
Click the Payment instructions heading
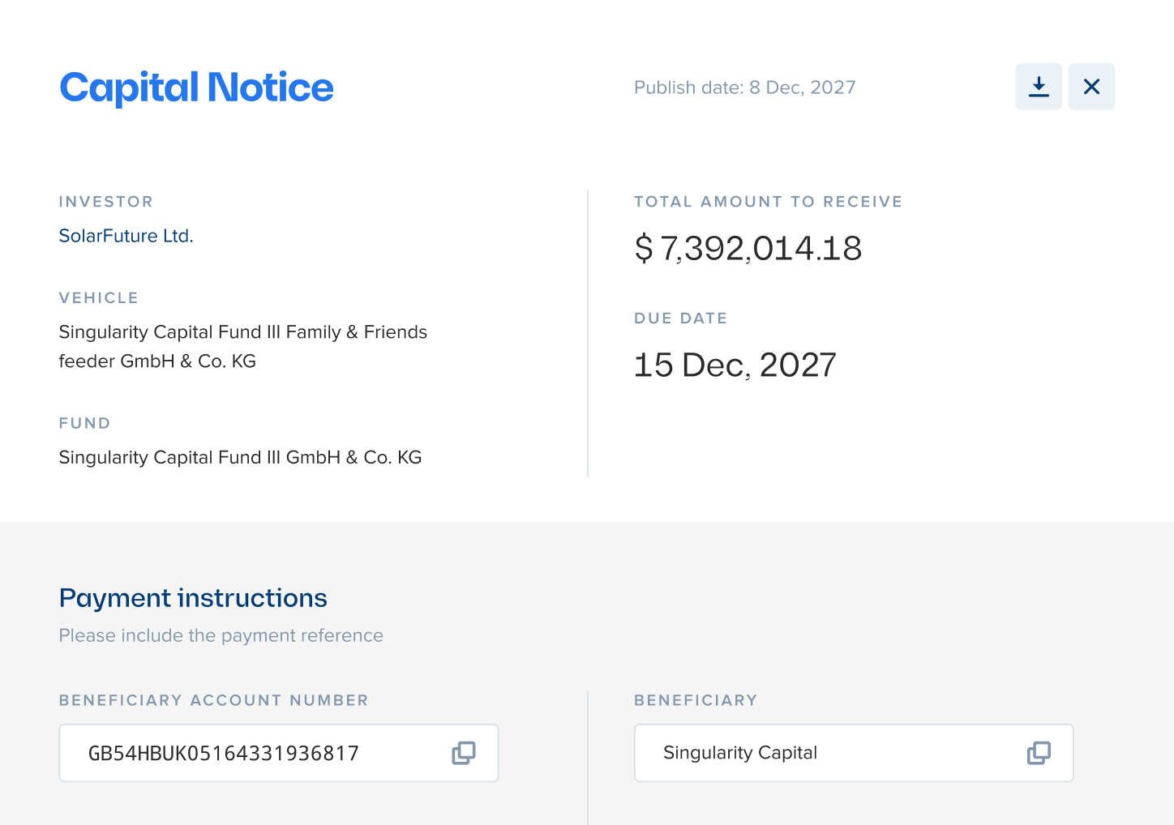[192, 598]
